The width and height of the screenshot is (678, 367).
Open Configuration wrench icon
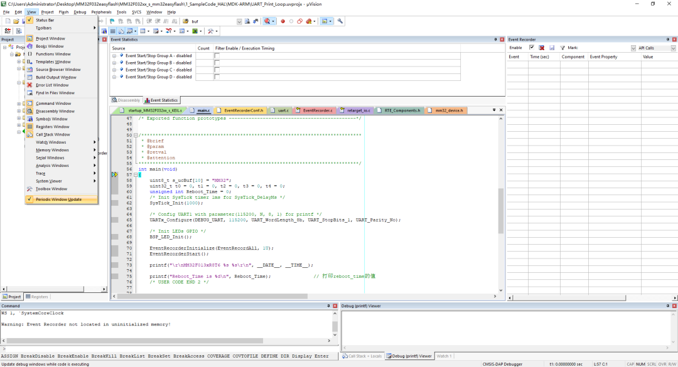[340, 21]
